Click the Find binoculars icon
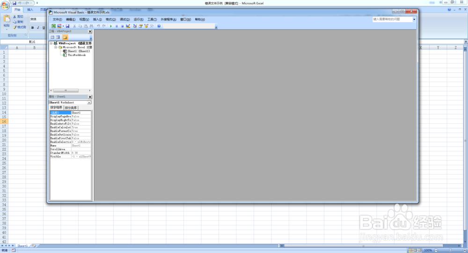This screenshot has height=253, width=468. tap(91, 26)
